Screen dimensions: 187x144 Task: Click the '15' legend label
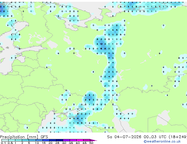click(x=44, y=143)
